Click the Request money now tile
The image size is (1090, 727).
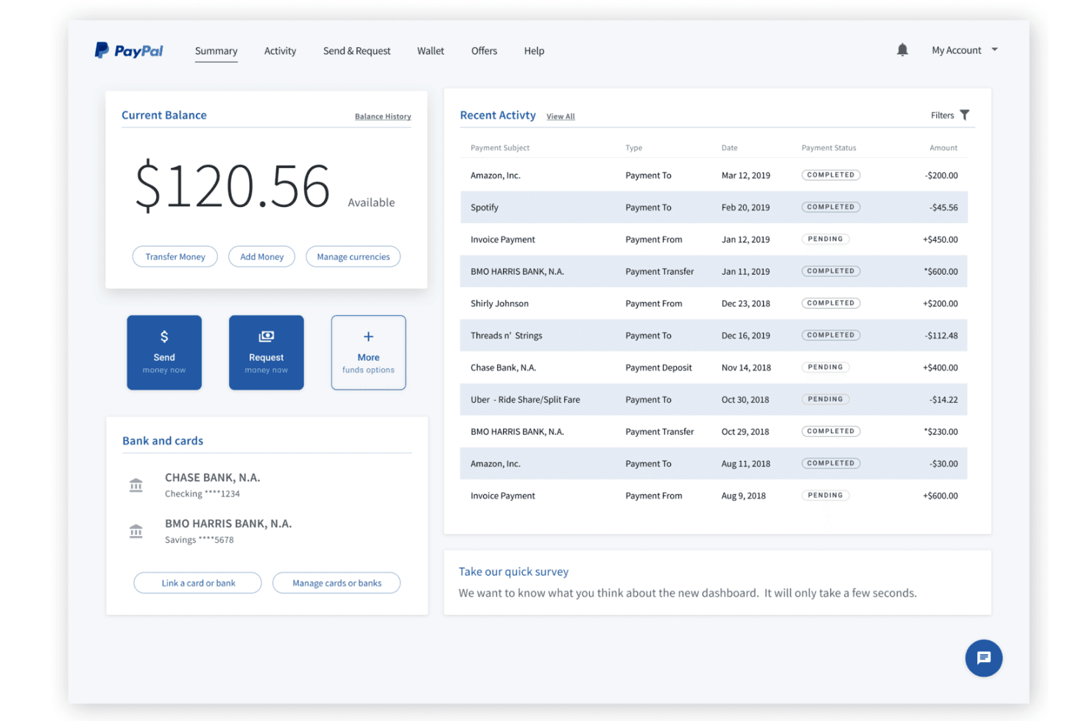[x=267, y=352]
